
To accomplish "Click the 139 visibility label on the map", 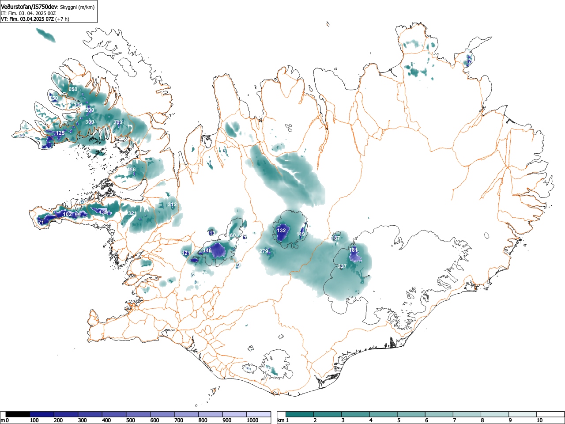I will tap(103, 212).
